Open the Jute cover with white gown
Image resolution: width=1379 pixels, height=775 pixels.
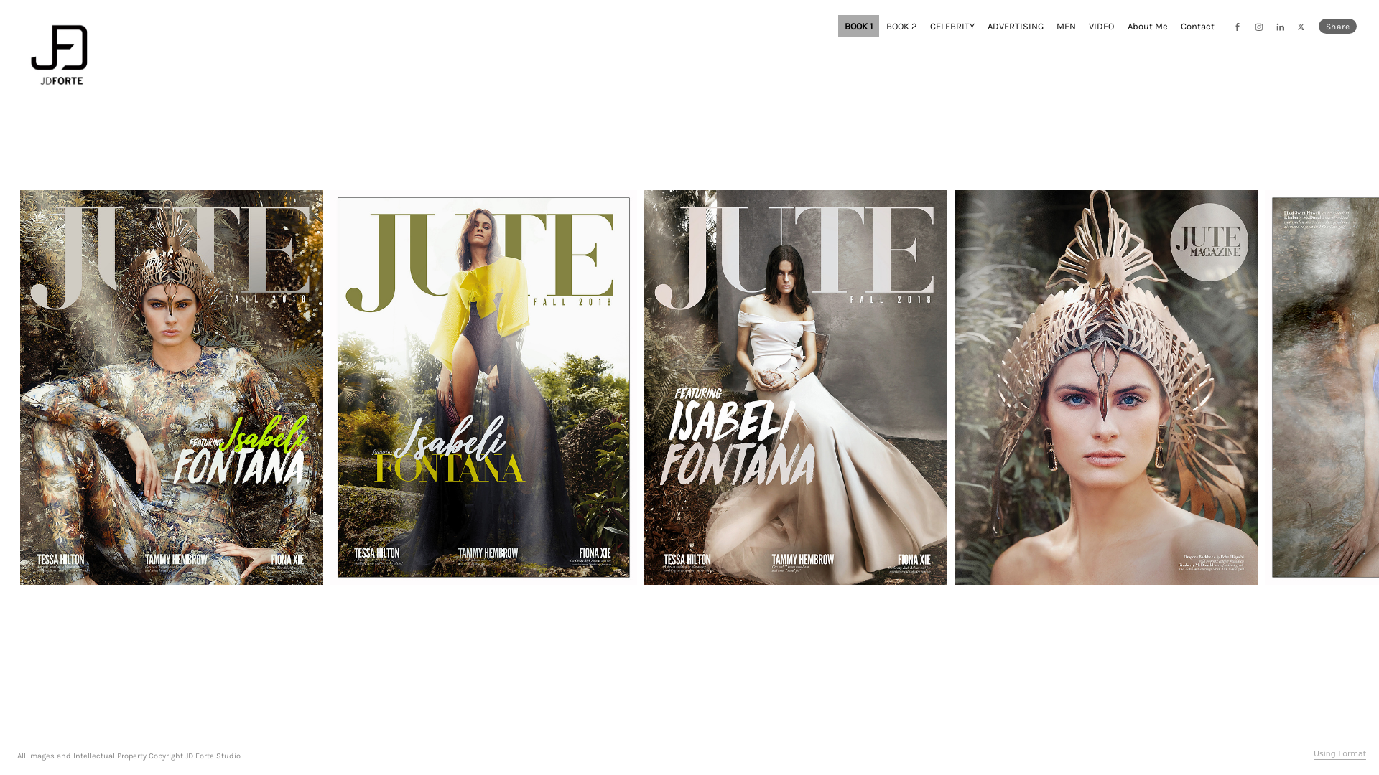(796, 387)
